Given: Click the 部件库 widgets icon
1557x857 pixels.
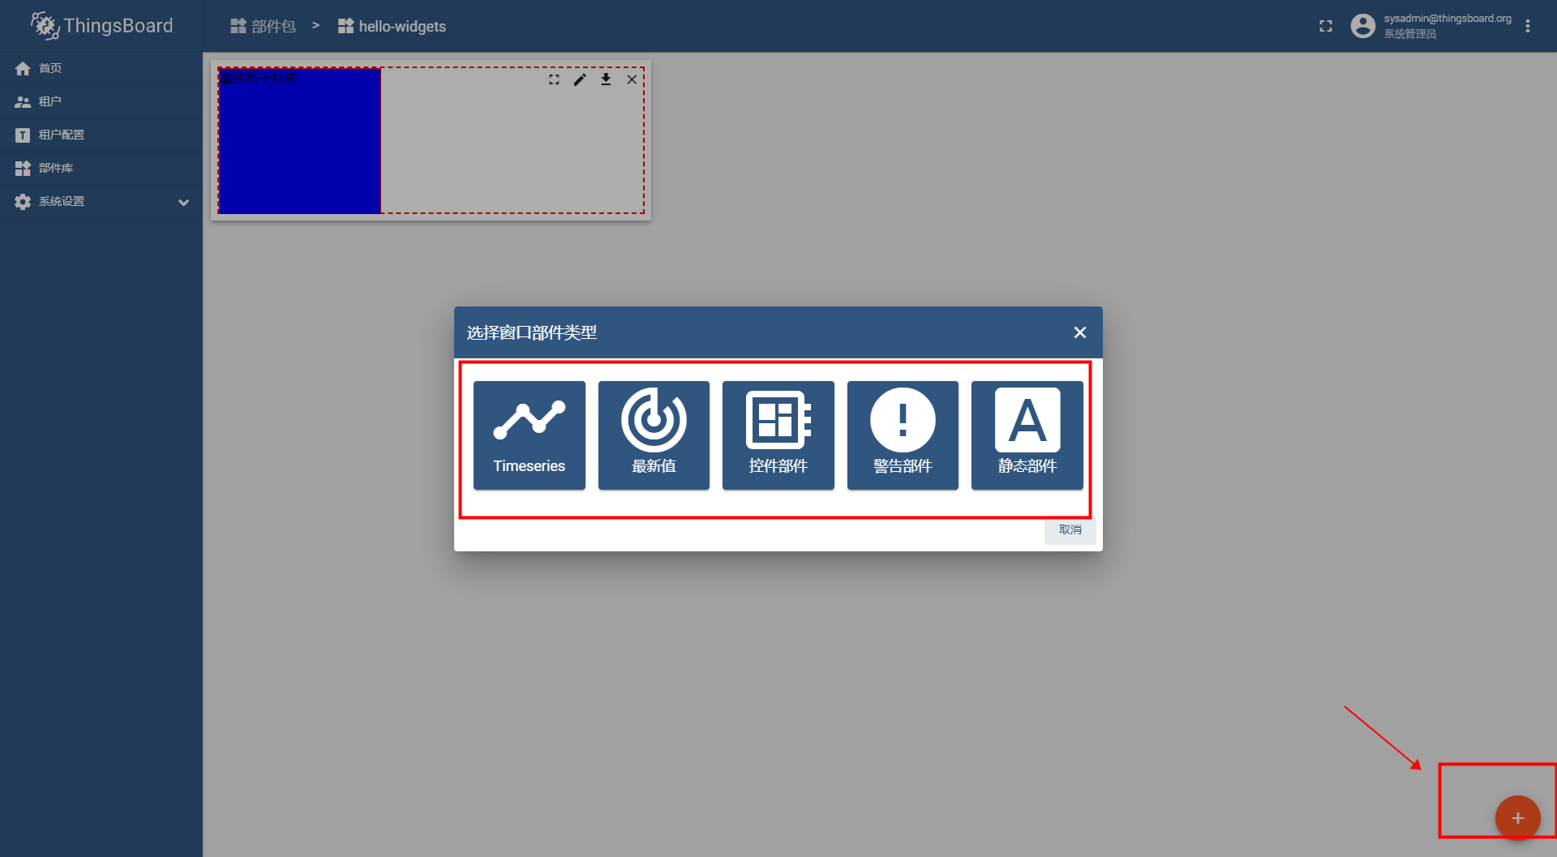Looking at the screenshot, I should pos(23,169).
